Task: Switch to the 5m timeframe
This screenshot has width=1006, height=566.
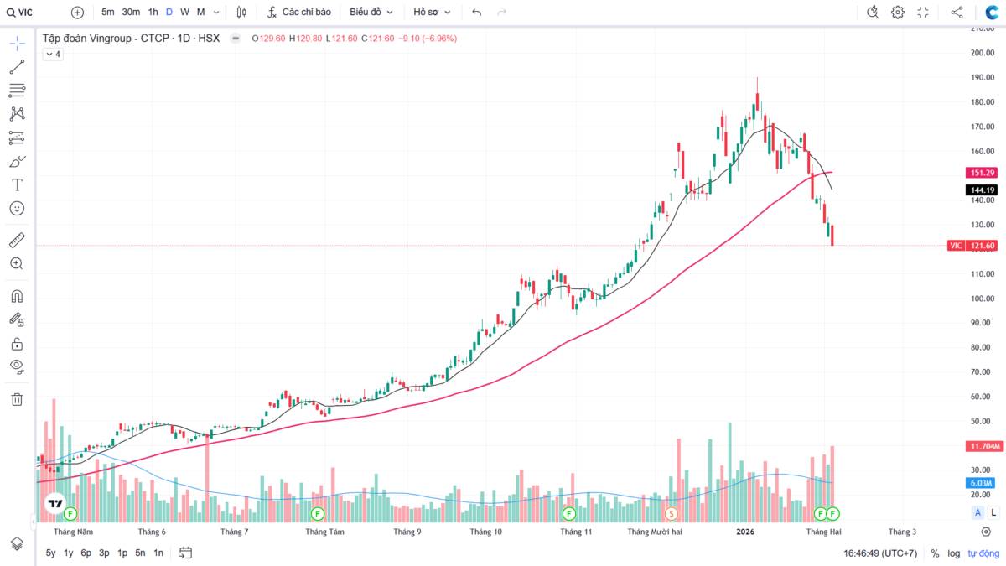Action: (108, 13)
